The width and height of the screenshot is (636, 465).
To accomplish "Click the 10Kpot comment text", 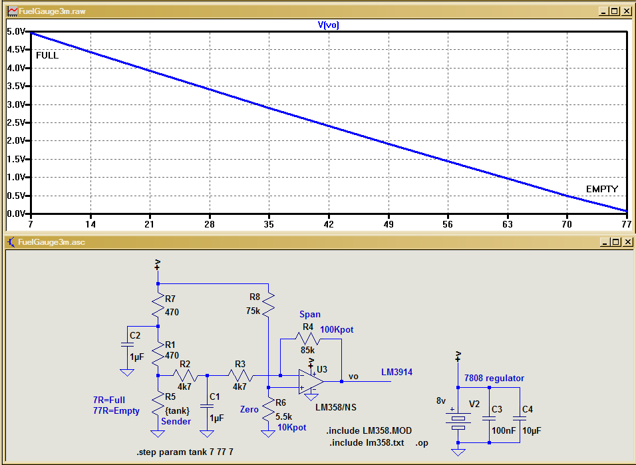I will click(x=291, y=427).
